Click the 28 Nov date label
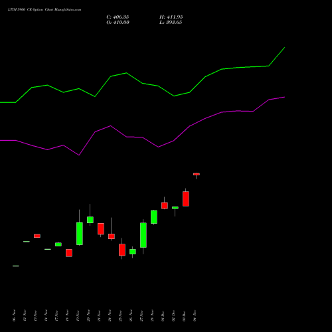Viewport: 332px width, 332px height. (x=152, y=315)
